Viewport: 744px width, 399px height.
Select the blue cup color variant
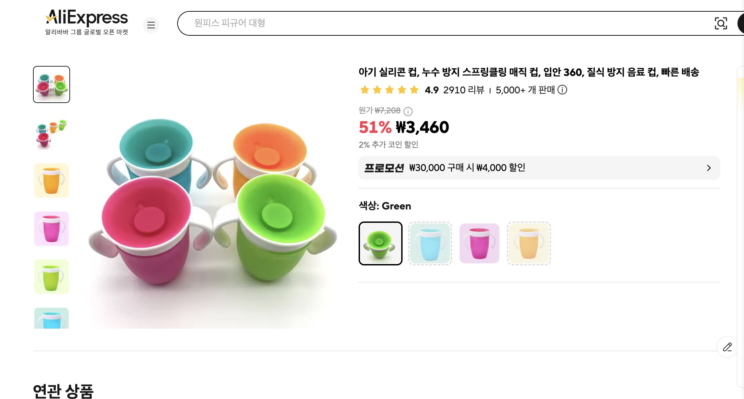coord(430,243)
